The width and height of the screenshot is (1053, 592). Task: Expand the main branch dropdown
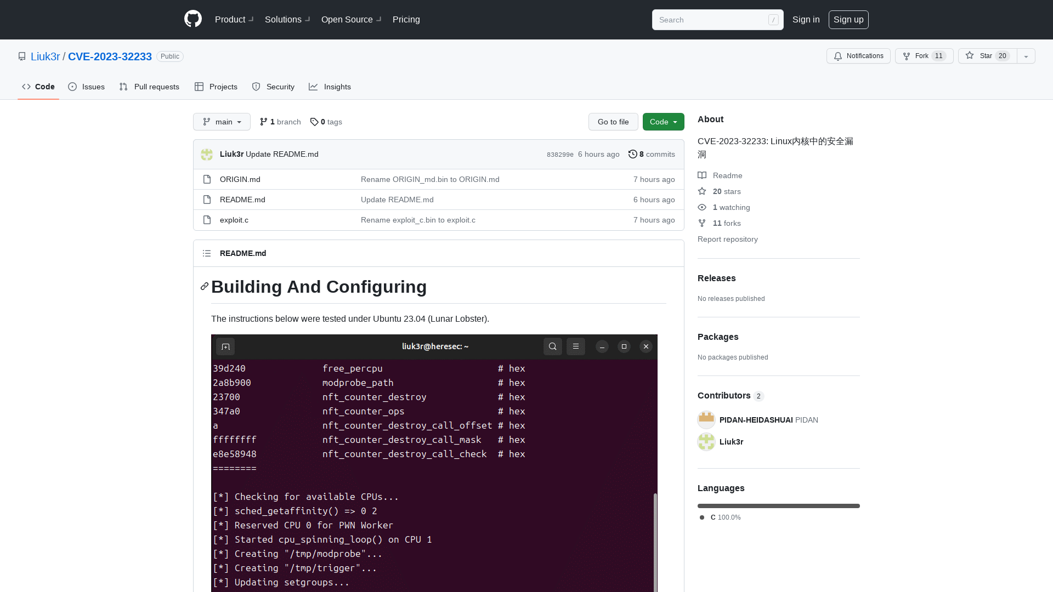coord(222,122)
